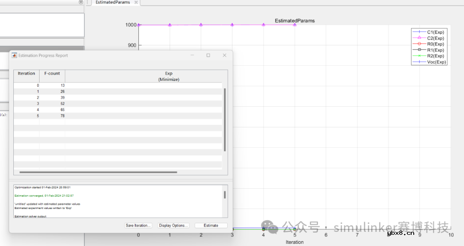Open the panel dropdown arrow at top left
Screen dimensions: 464x246
pos(81,2)
